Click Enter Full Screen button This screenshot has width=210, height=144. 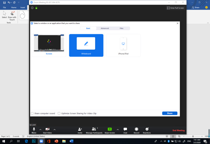click(176, 8)
